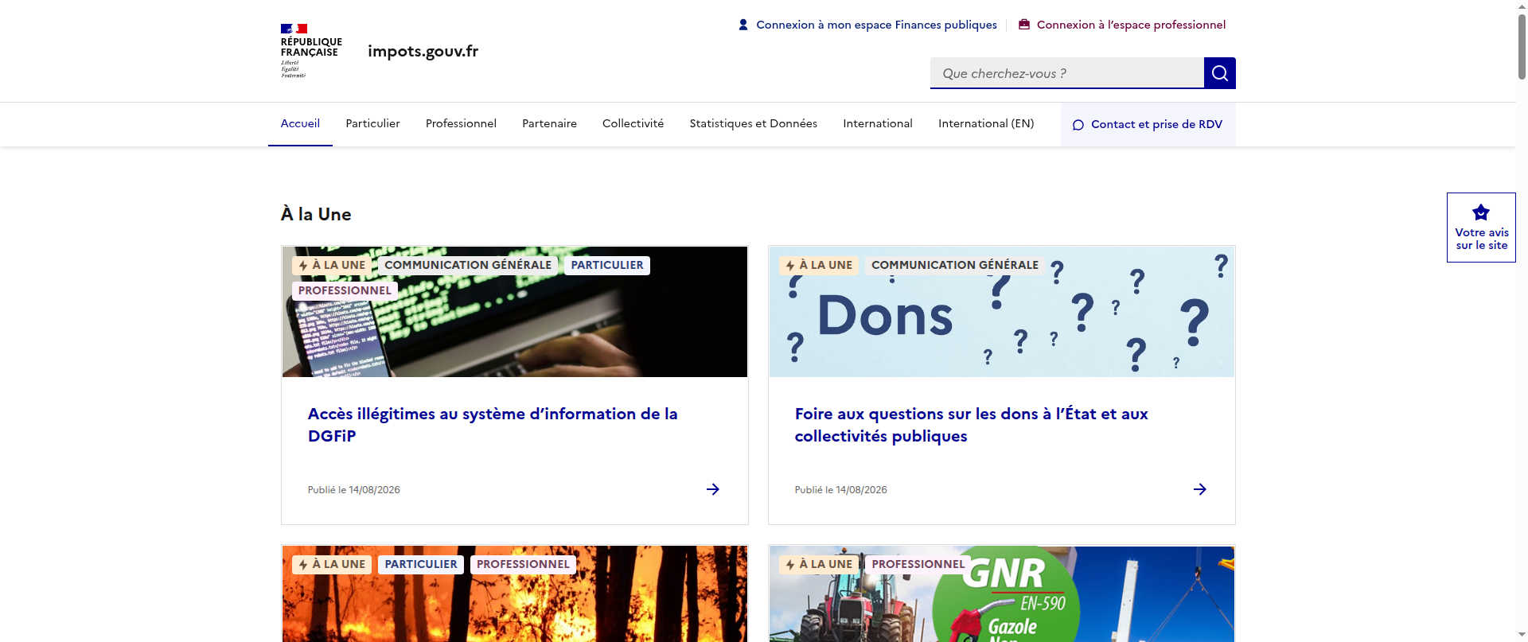Viewport: 1528px width, 642px height.
Task: Click the PROFESSIONNEL tag on the hacker card
Action: [x=345, y=291]
